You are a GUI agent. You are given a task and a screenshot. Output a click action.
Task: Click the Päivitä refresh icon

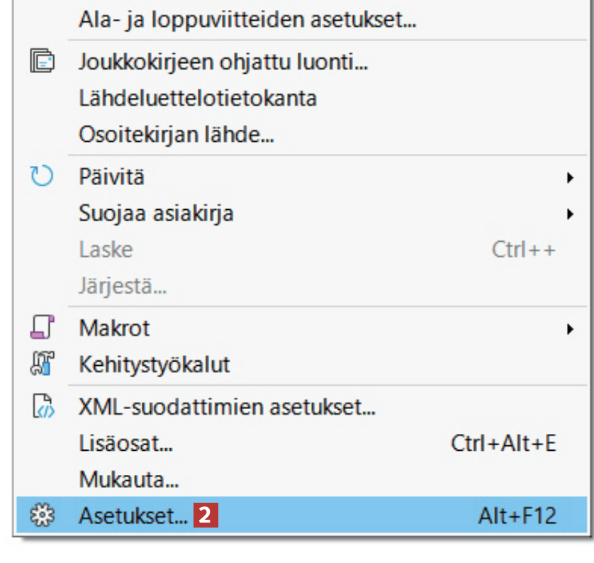coord(42,176)
